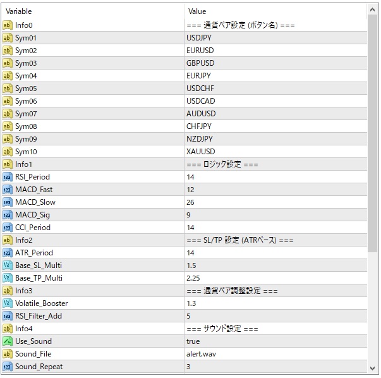Select the USDJPY value for Sym01
Viewport: 381px width, 378px height.
coord(200,38)
